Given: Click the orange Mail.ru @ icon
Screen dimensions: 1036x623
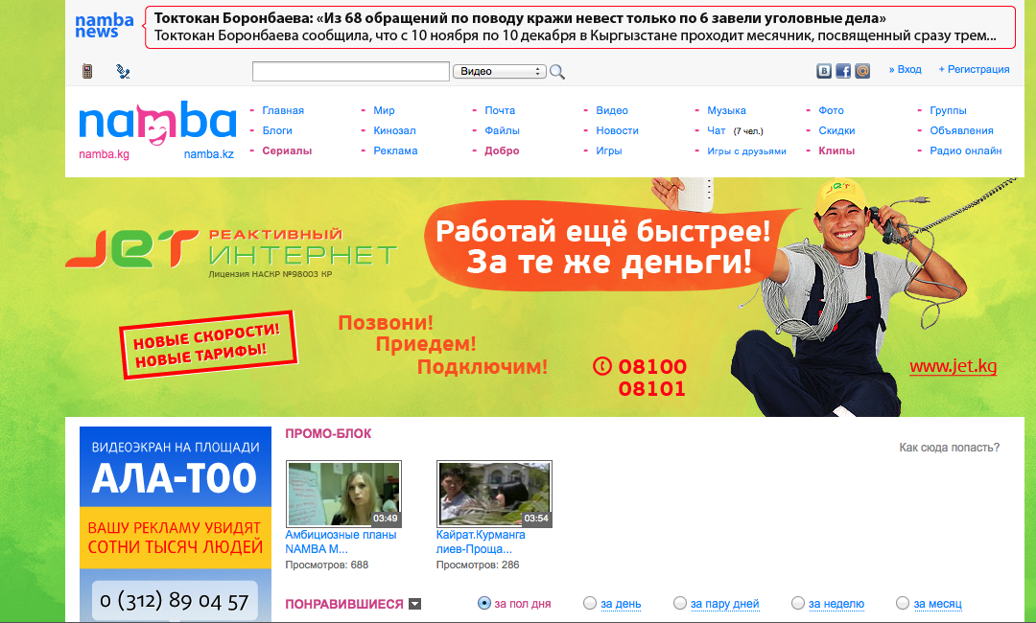Looking at the screenshot, I should [862, 71].
